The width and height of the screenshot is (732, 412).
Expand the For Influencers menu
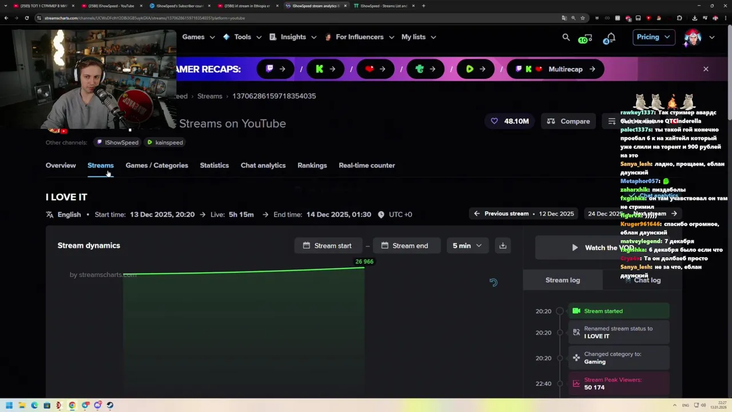click(x=360, y=37)
